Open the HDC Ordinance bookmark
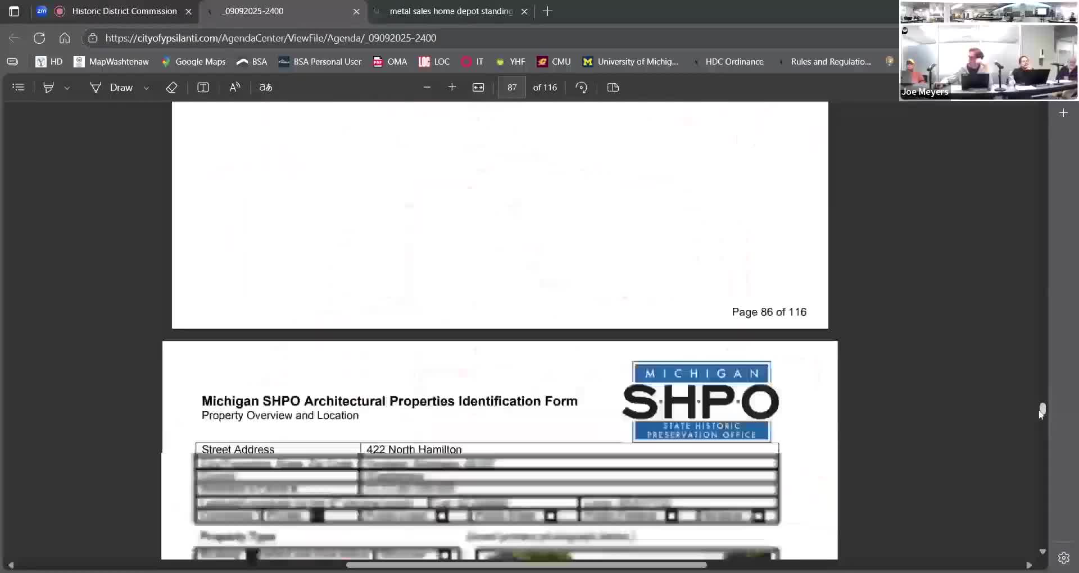1079x573 pixels. pyautogui.click(x=733, y=62)
